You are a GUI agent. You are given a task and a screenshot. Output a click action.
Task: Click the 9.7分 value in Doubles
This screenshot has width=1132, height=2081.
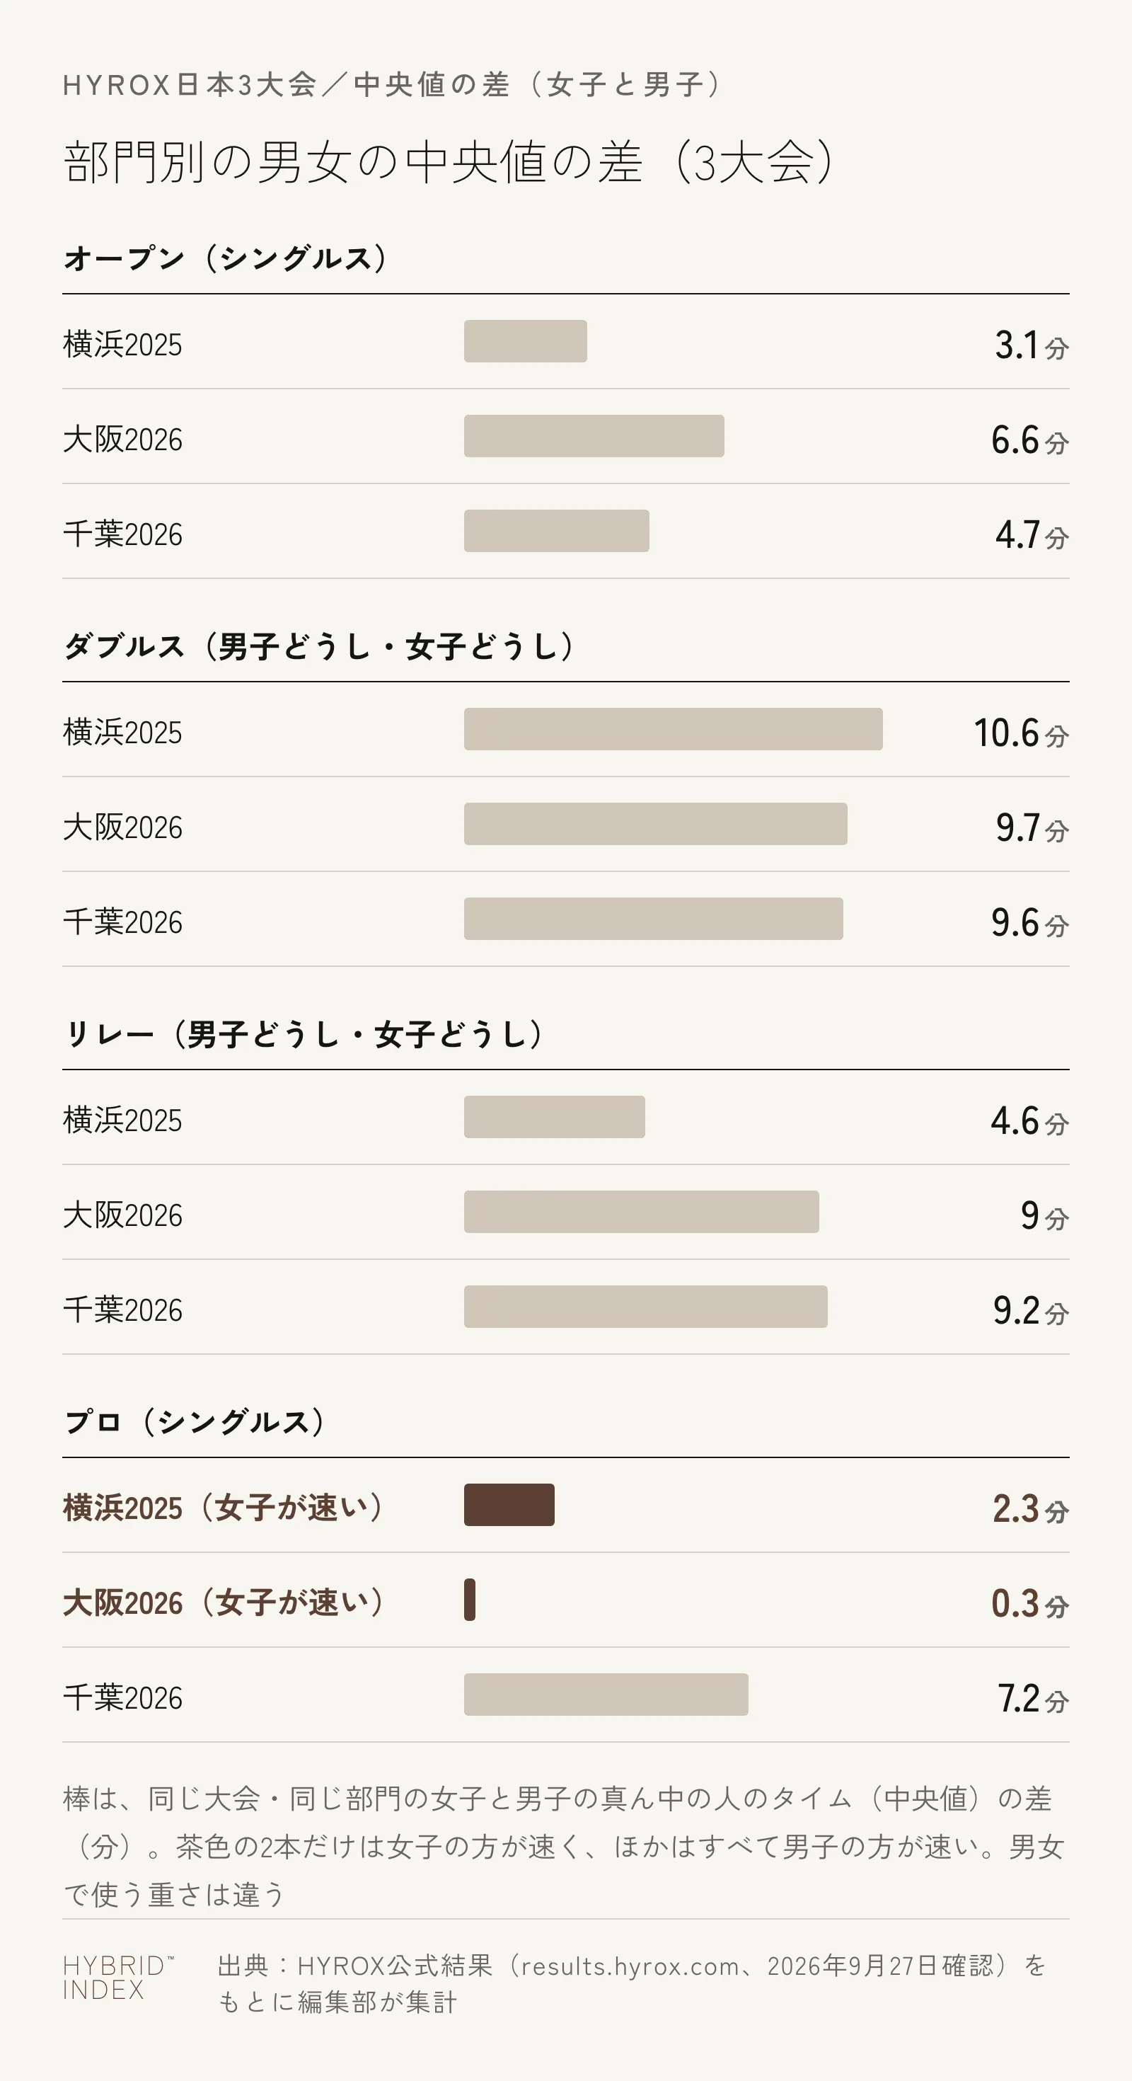[1032, 827]
